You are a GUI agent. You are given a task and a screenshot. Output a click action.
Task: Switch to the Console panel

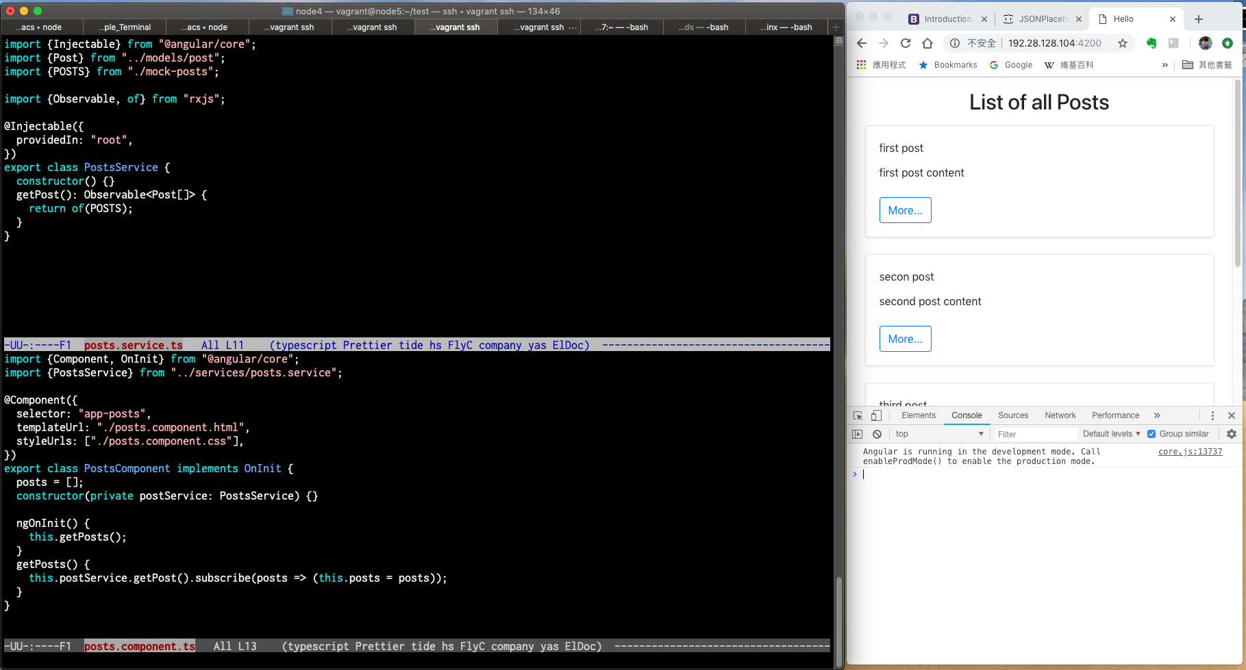[x=967, y=415]
